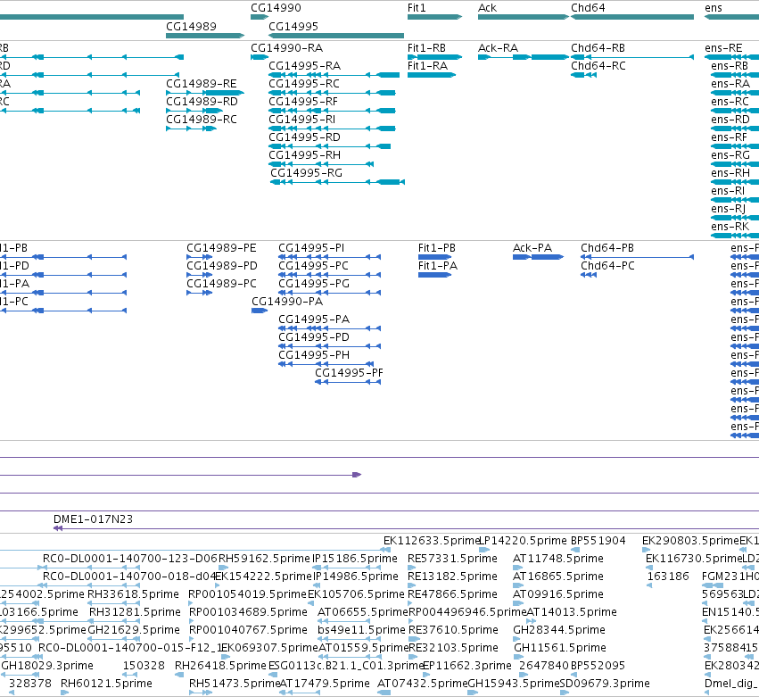The width and height of the screenshot is (759, 697).
Task: Select the Fit1-PA protein
Action: [434, 275]
